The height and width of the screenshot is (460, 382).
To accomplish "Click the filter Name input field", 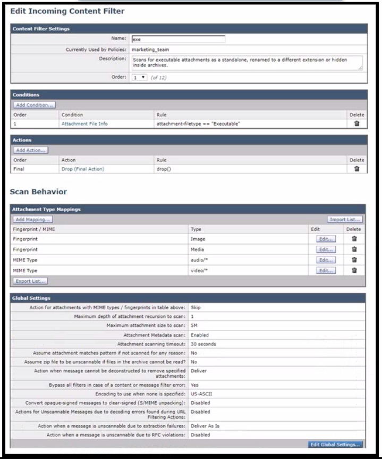I will pyautogui.click(x=178, y=39).
